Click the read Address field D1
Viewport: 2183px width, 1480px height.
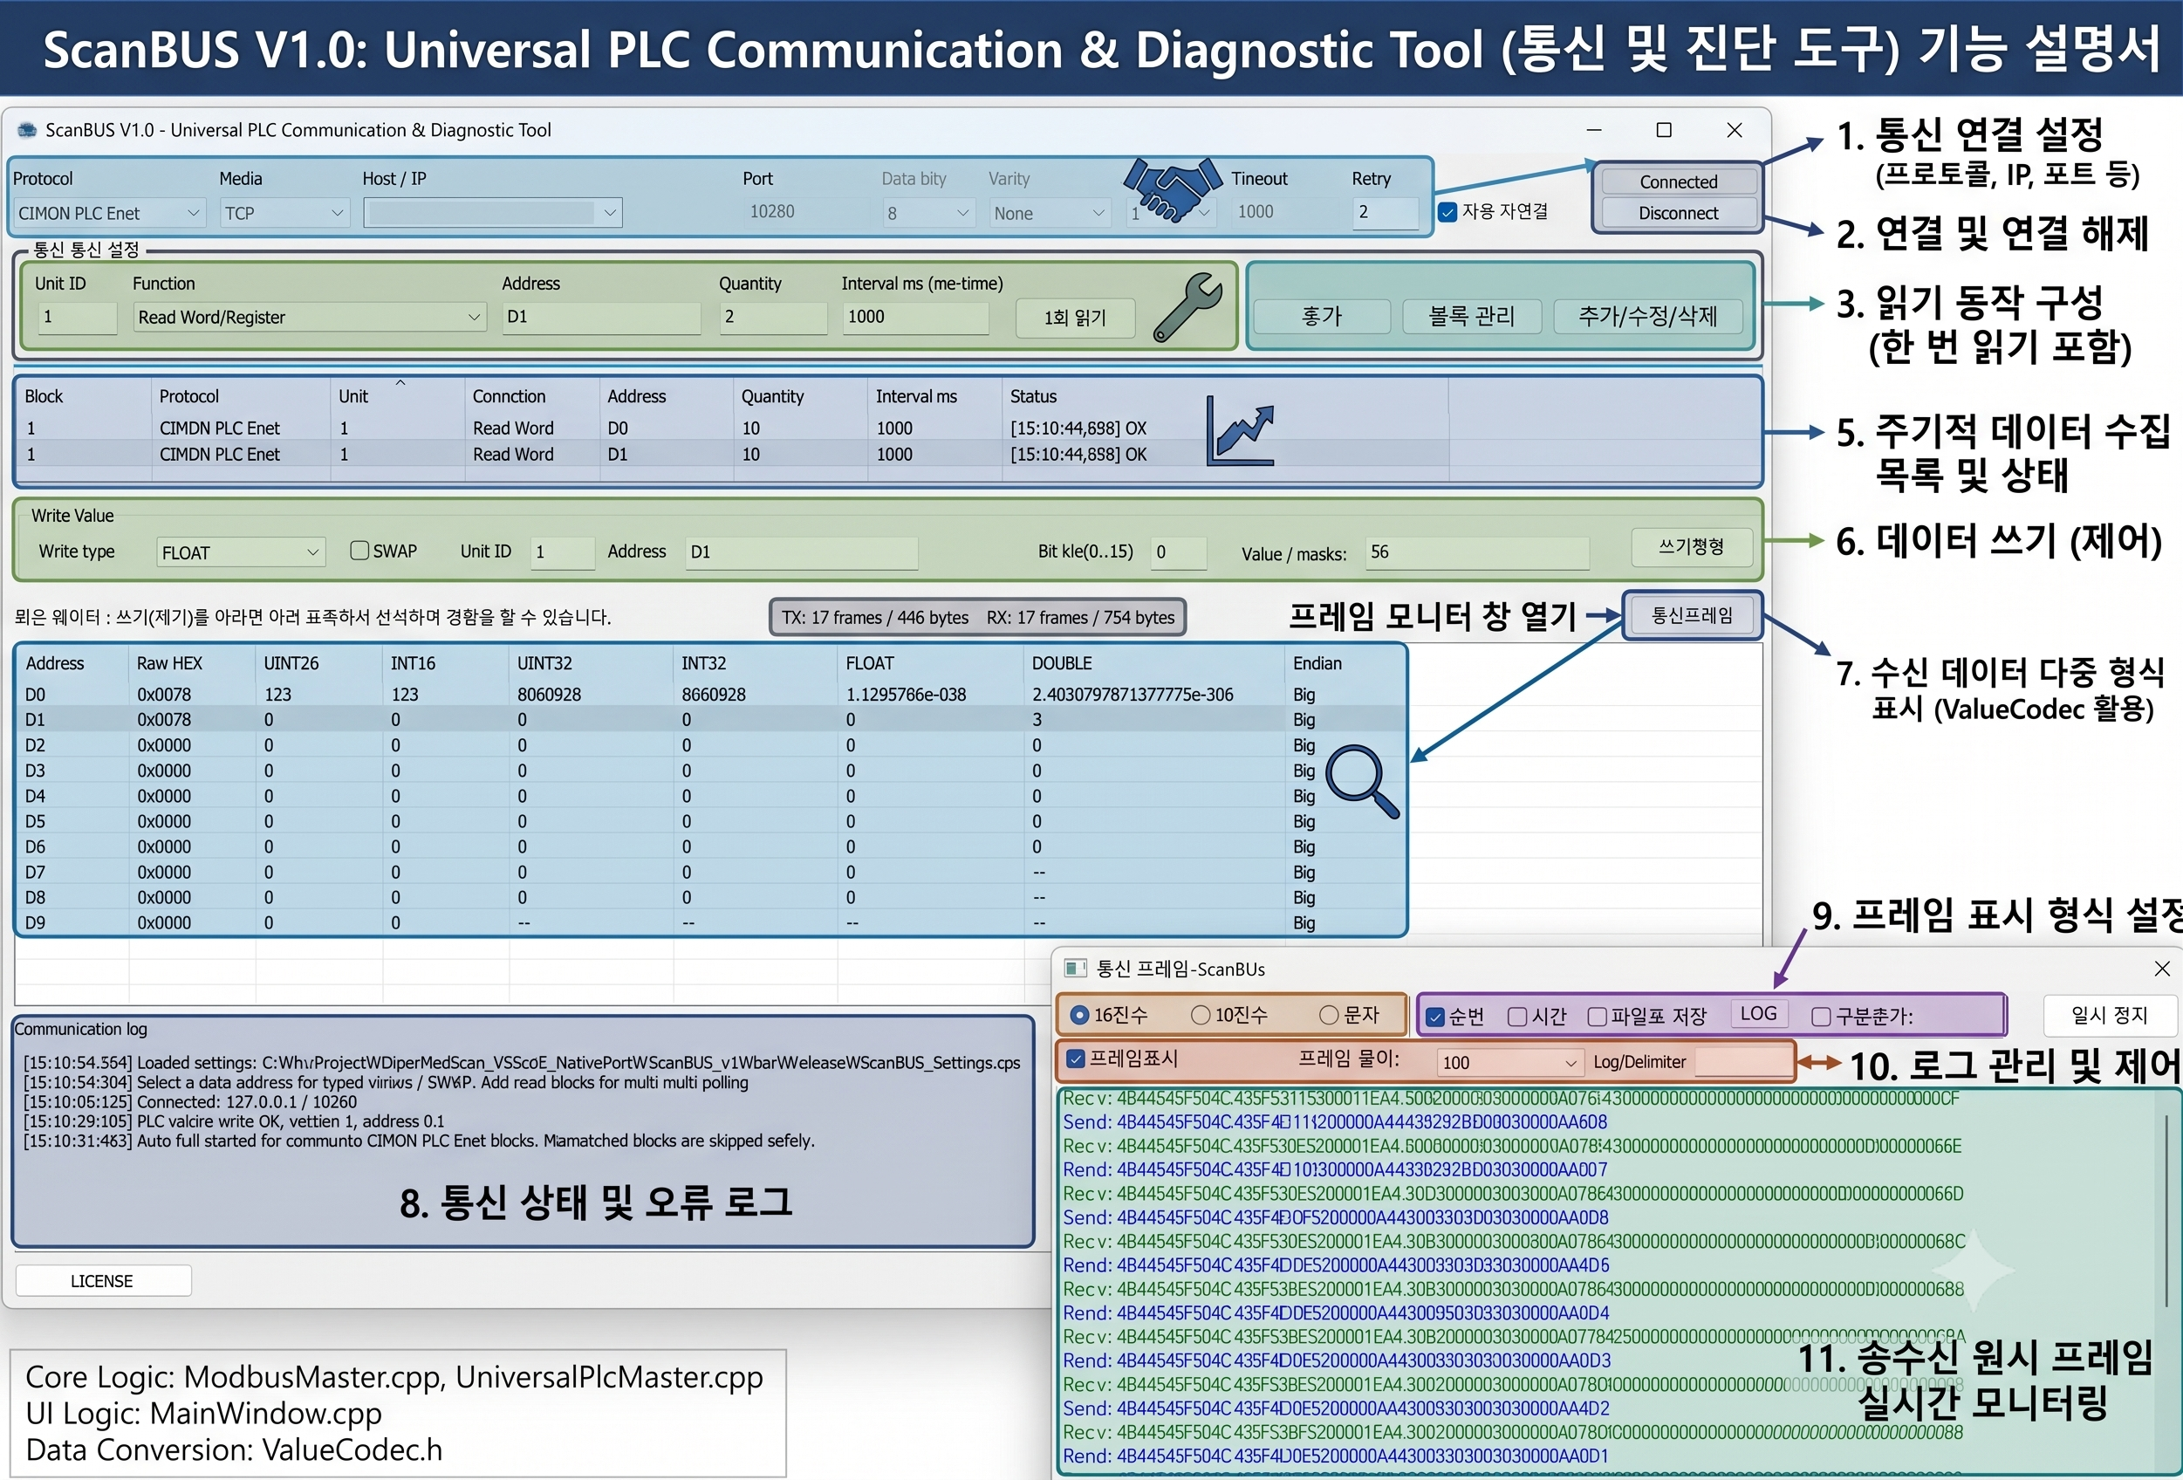pos(601,318)
